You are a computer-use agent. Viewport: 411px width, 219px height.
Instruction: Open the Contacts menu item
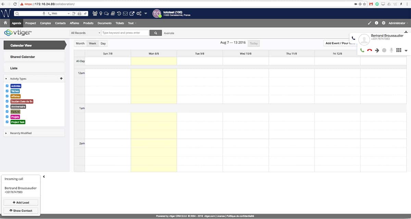(60, 23)
